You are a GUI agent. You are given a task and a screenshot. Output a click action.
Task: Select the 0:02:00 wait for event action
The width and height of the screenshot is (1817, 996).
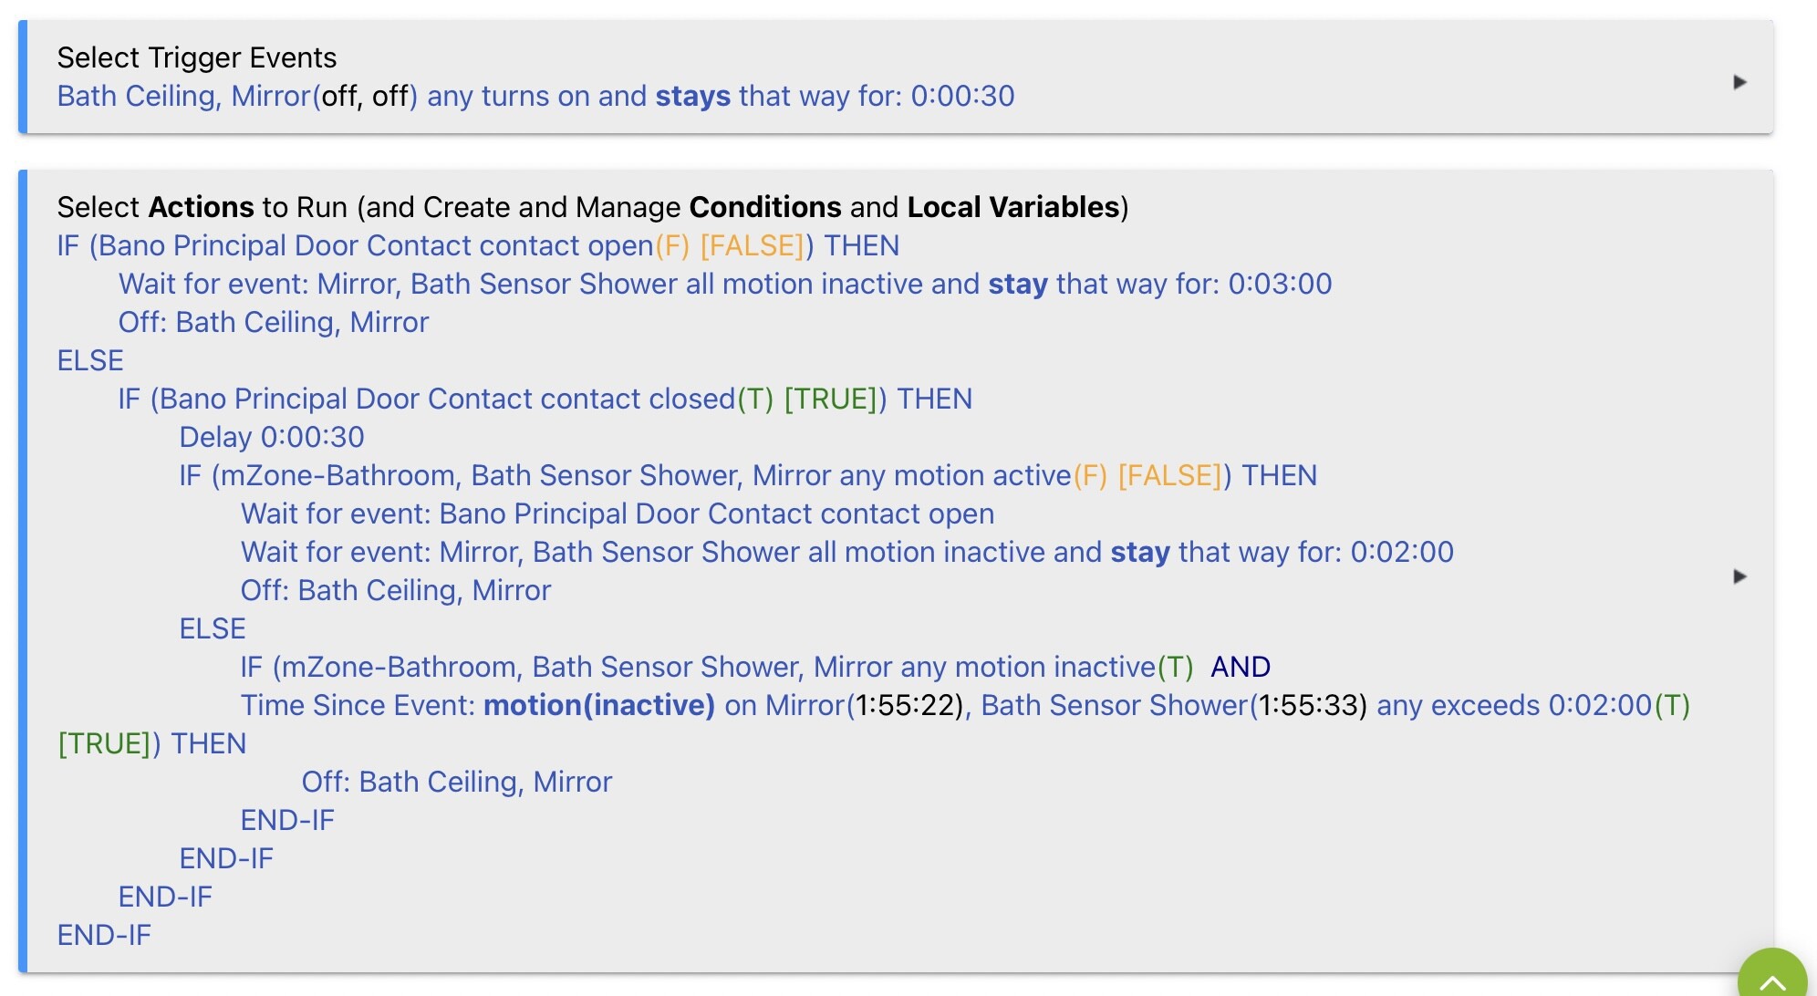tap(847, 552)
